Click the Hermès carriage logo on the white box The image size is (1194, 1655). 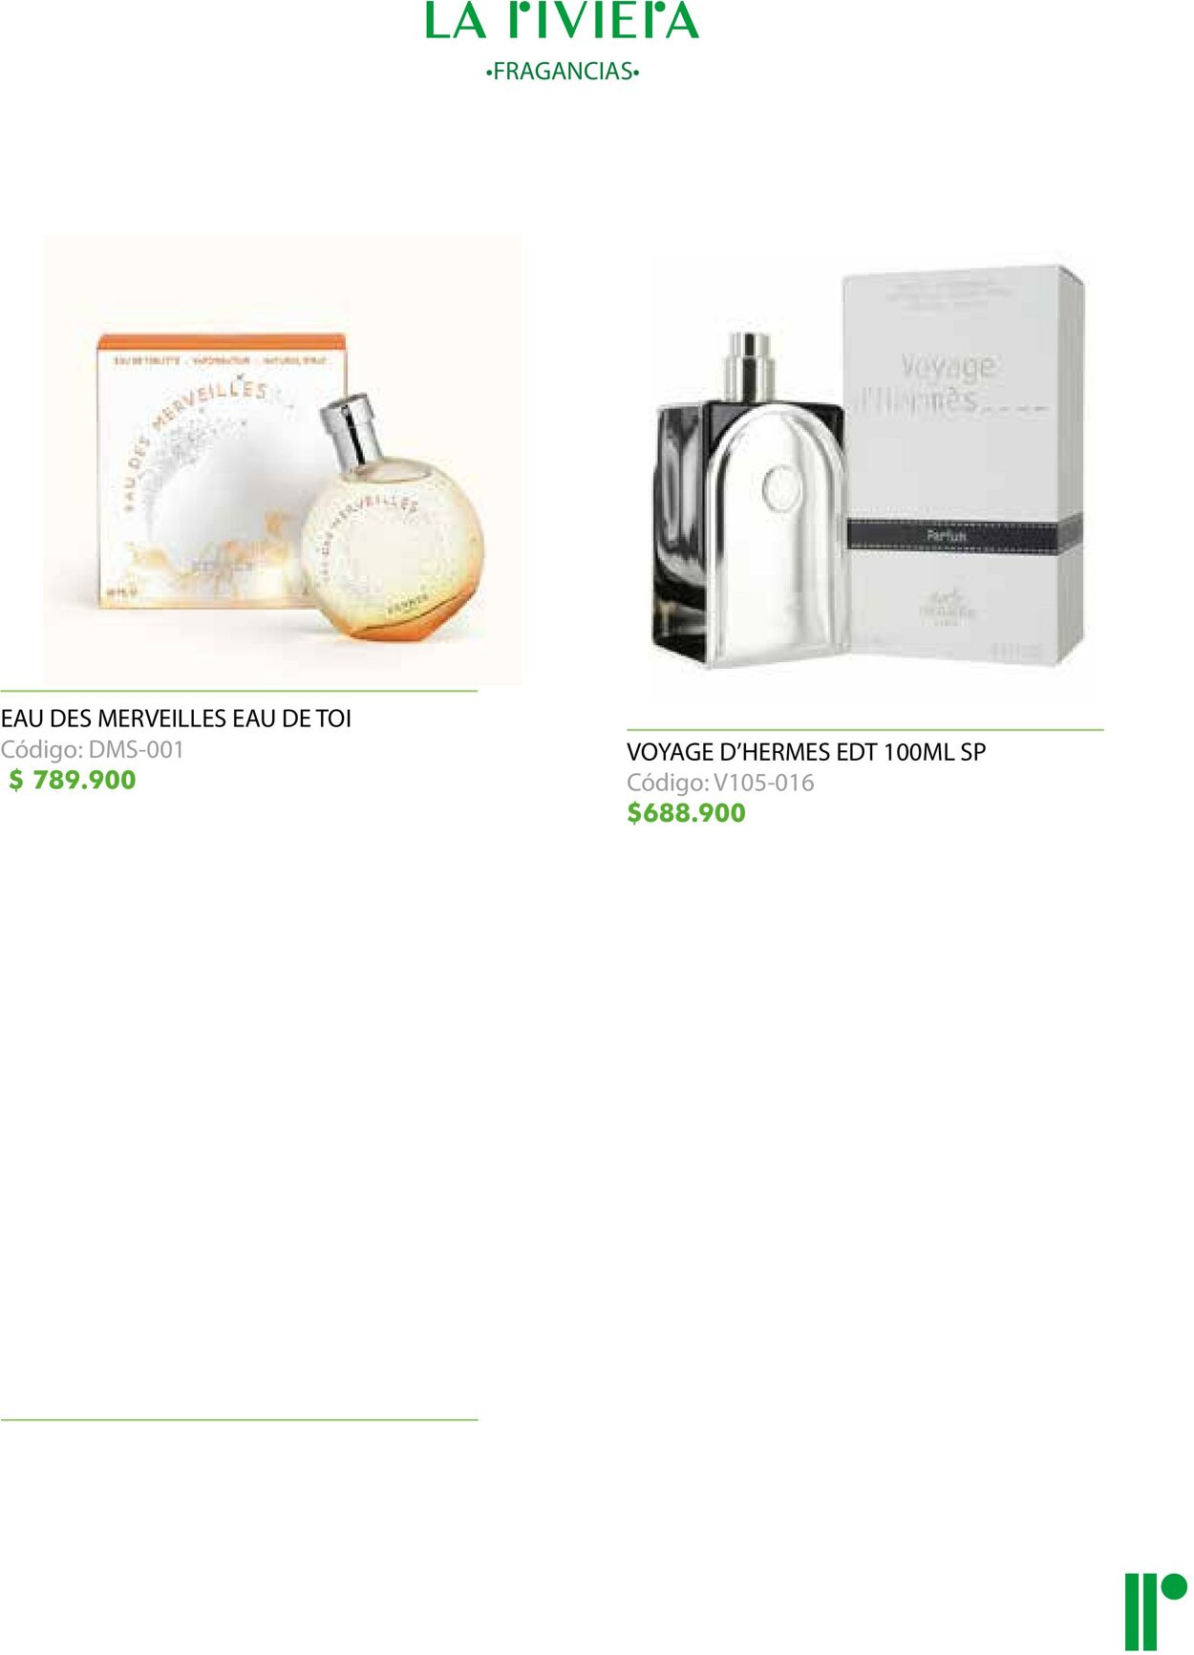947,606
